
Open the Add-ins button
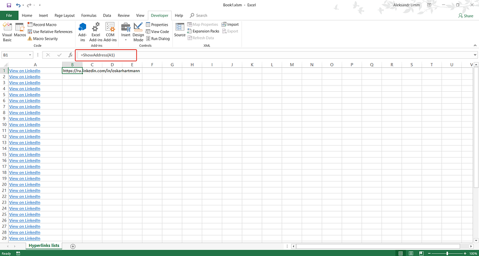tap(82, 32)
